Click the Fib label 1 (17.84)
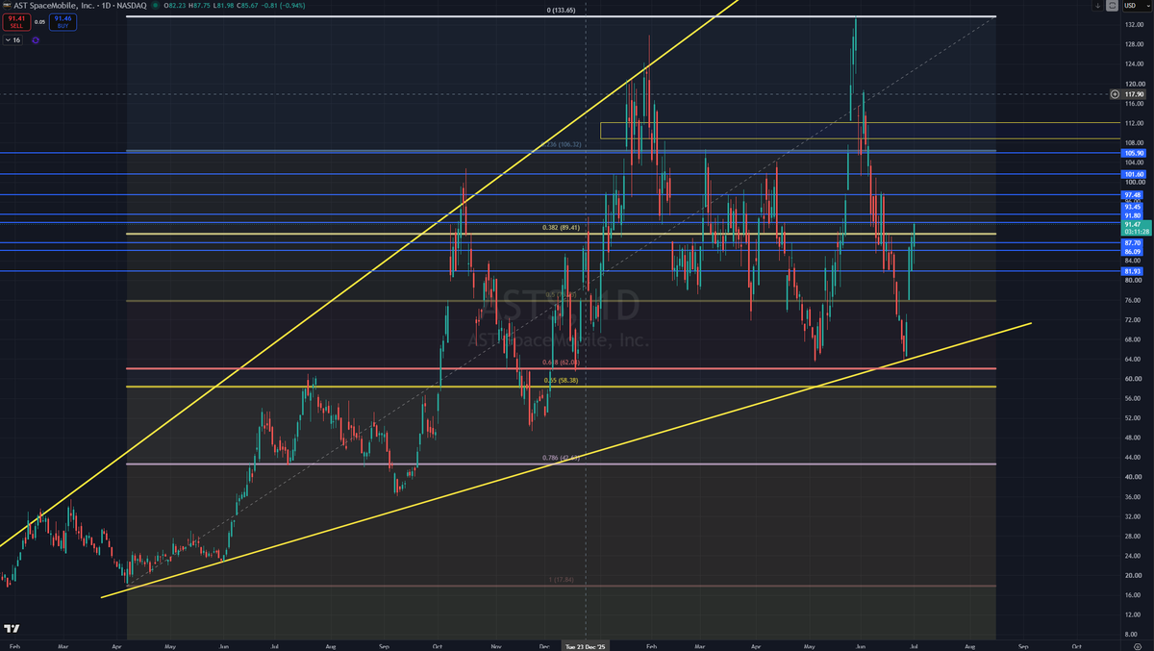Viewport: 1154px width, 651px height. pyautogui.click(x=561, y=580)
